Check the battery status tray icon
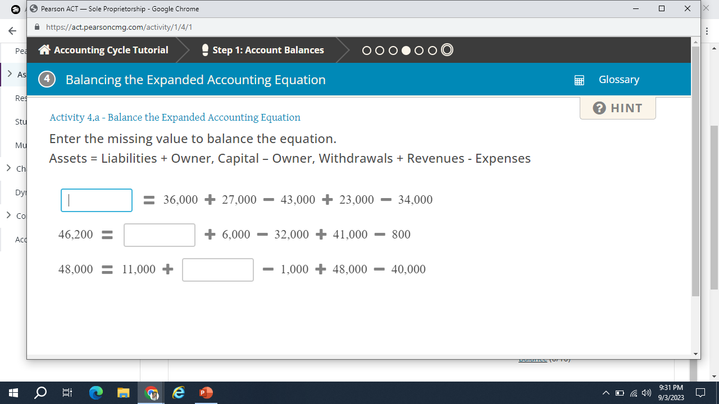The width and height of the screenshot is (719, 404). 620,393
